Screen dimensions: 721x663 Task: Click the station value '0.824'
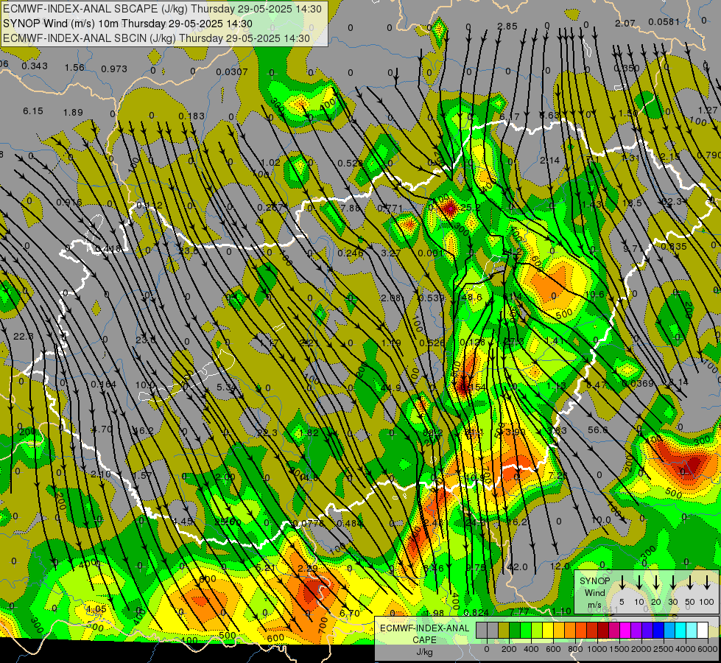tap(476, 612)
